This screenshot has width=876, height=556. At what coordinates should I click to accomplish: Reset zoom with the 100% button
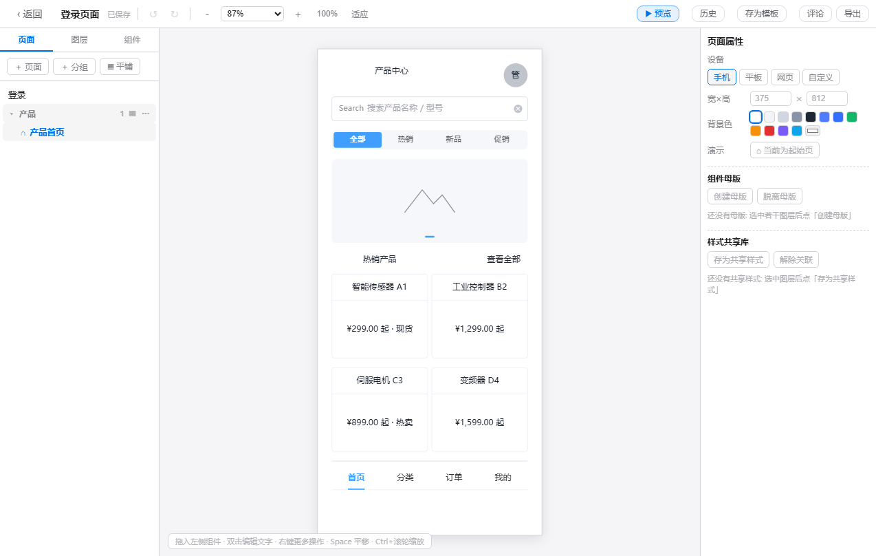coord(327,14)
